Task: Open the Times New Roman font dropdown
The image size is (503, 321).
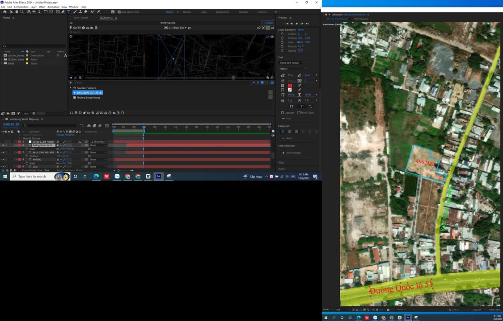Action: point(292,63)
